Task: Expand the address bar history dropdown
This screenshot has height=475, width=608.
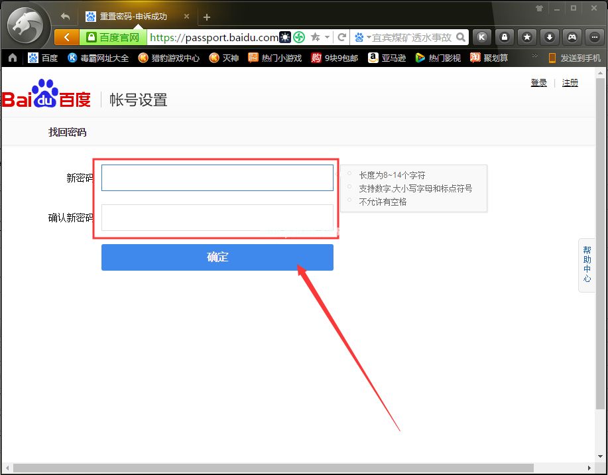Action: [x=327, y=37]
